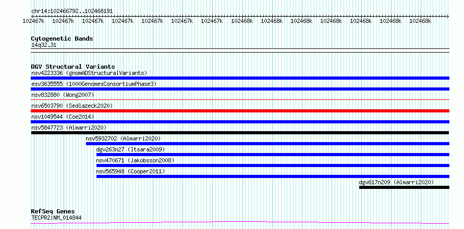Open nsv832880 (Wong2007) variant label
464x229 pixels.
click(x=63, y=95)
